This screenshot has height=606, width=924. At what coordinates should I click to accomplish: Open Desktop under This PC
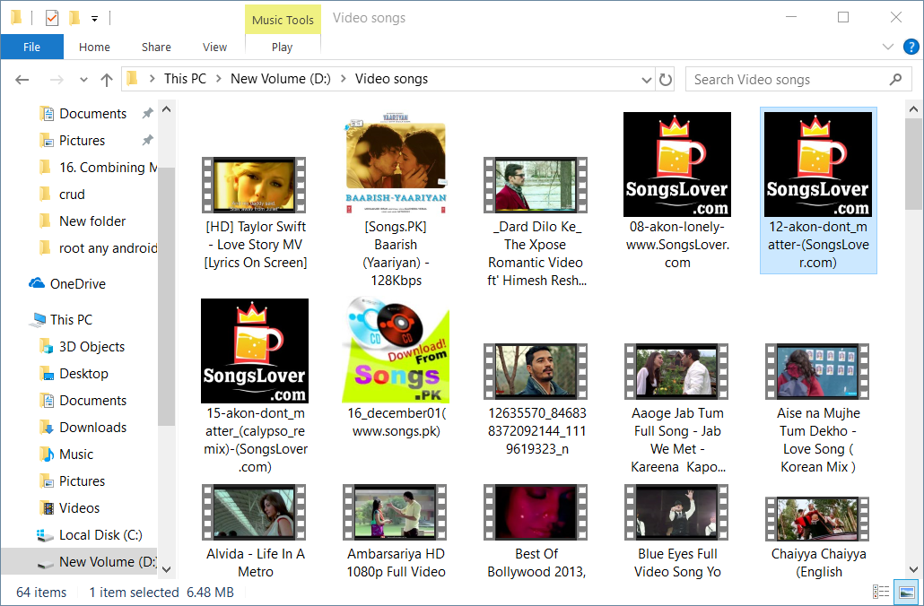[74, 374]
